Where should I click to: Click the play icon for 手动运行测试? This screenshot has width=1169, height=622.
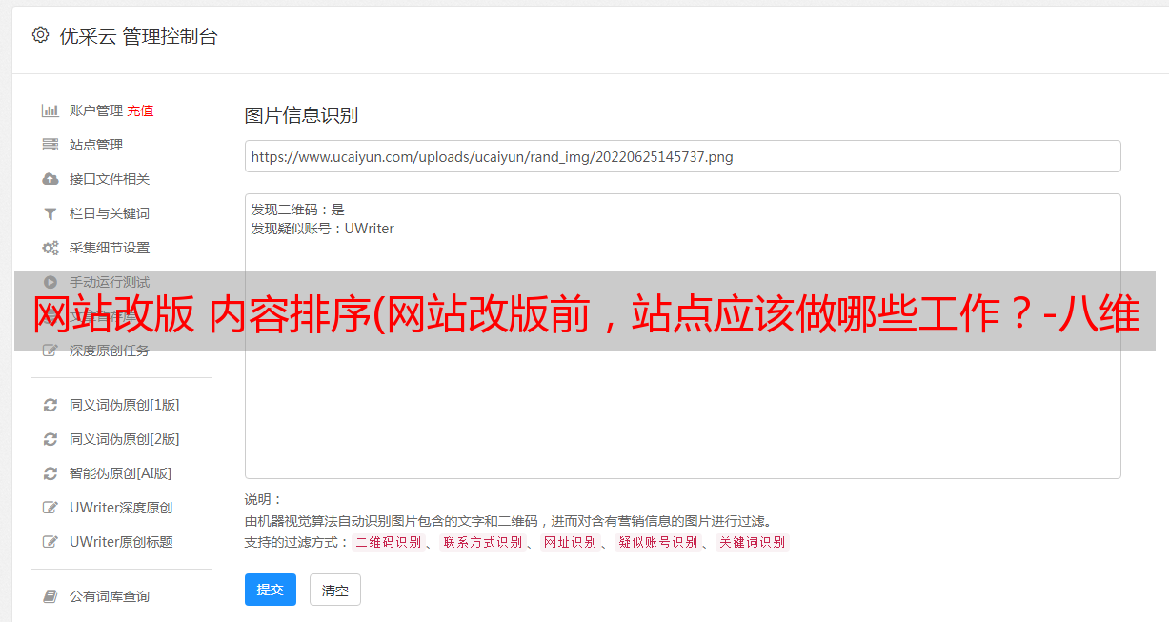[50, 282]
